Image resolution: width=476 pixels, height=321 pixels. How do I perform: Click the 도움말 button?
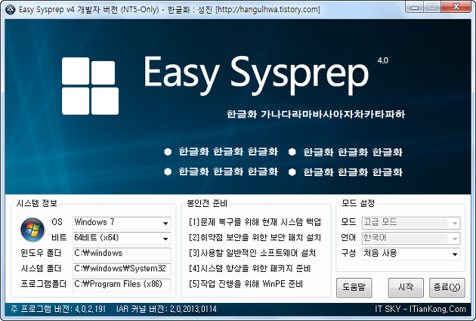(354, 287)
